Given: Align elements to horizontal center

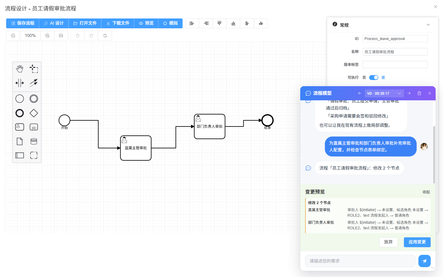Looking at the screenshot, I should pos(247,23).
